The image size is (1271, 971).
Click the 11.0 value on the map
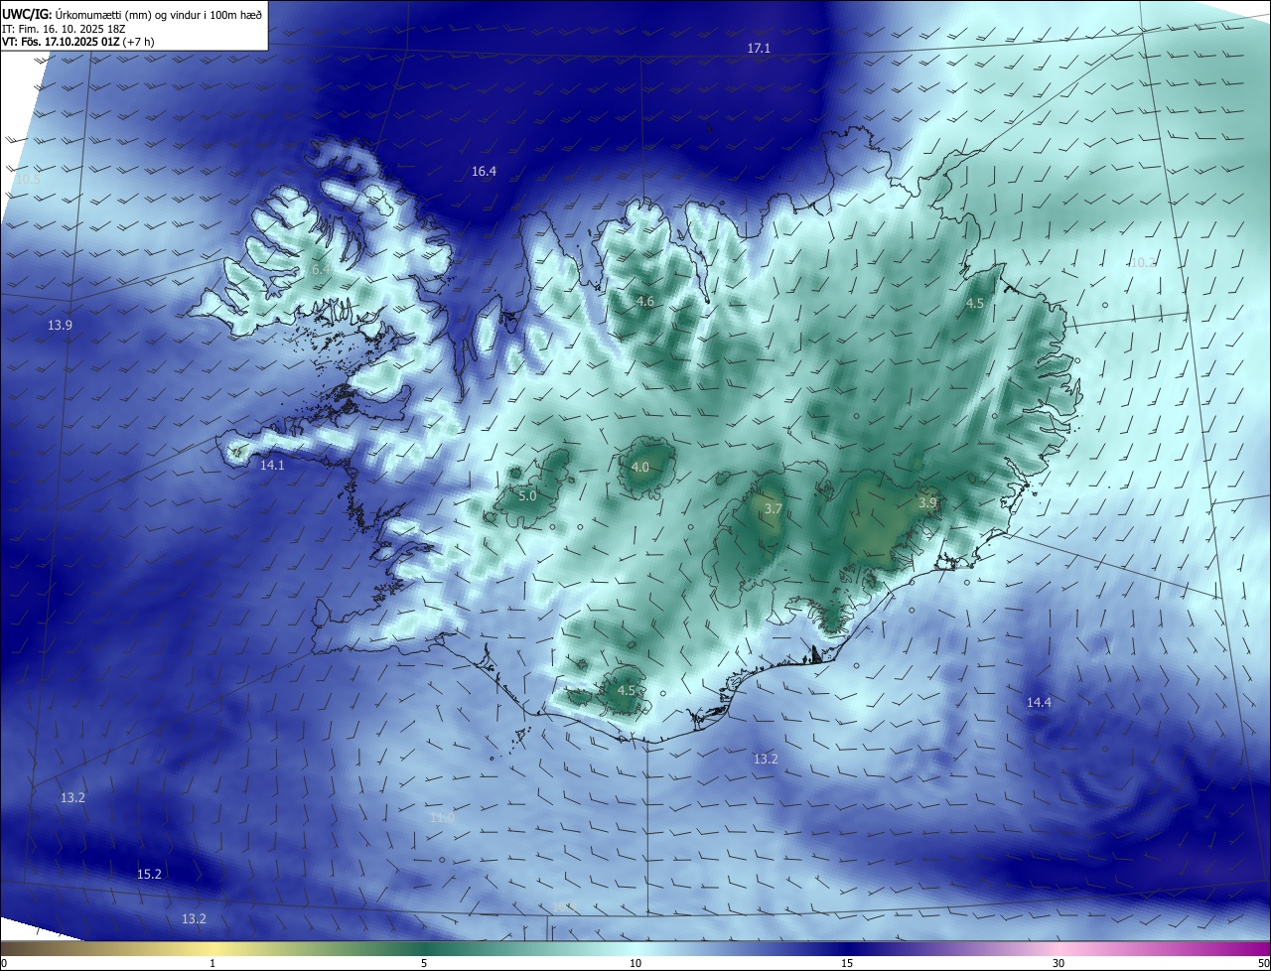442,817
